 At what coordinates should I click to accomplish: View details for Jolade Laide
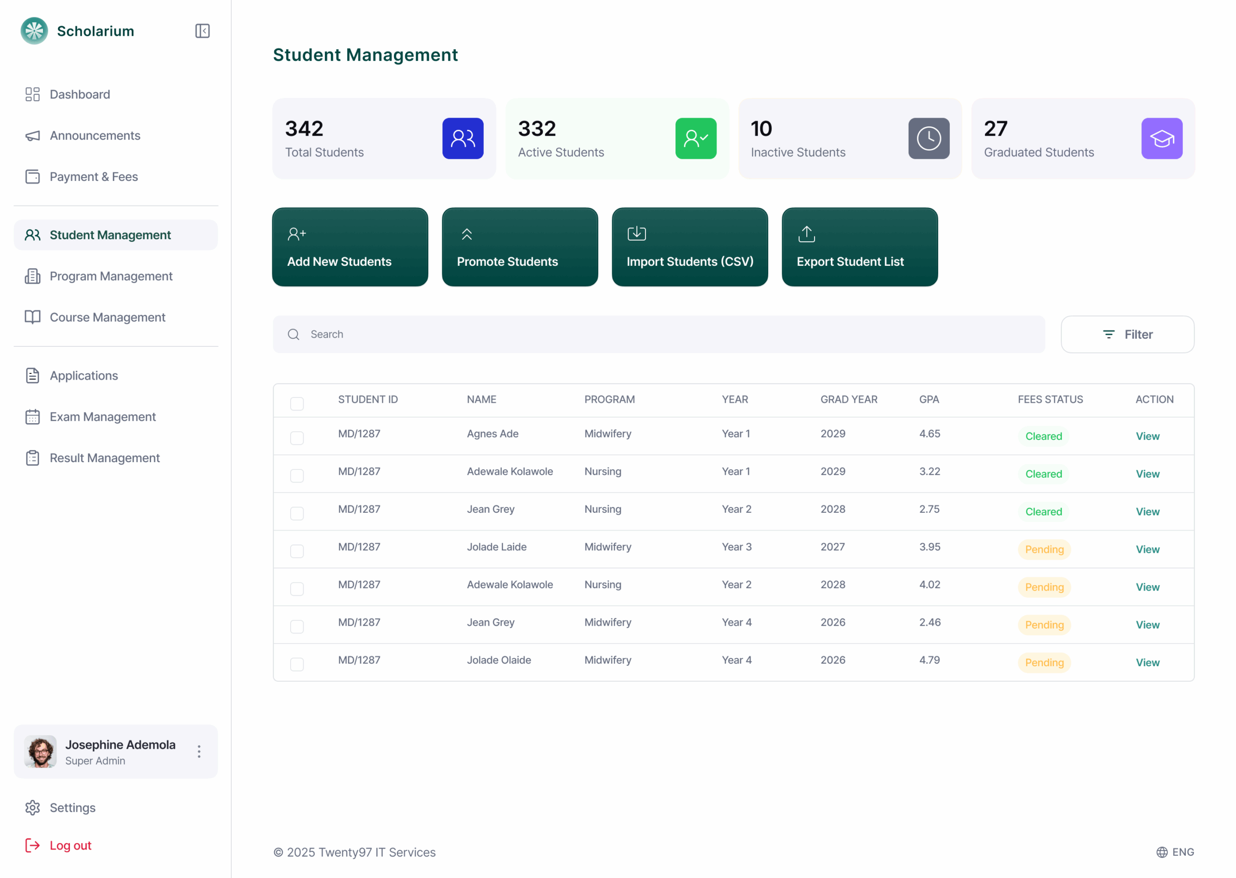pyautogui.click(x=1147, y=549)
